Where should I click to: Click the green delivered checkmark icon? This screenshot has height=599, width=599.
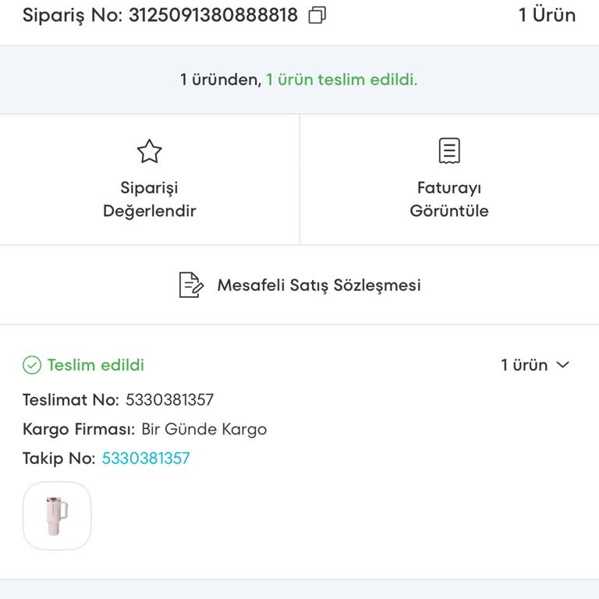(32, 365)
